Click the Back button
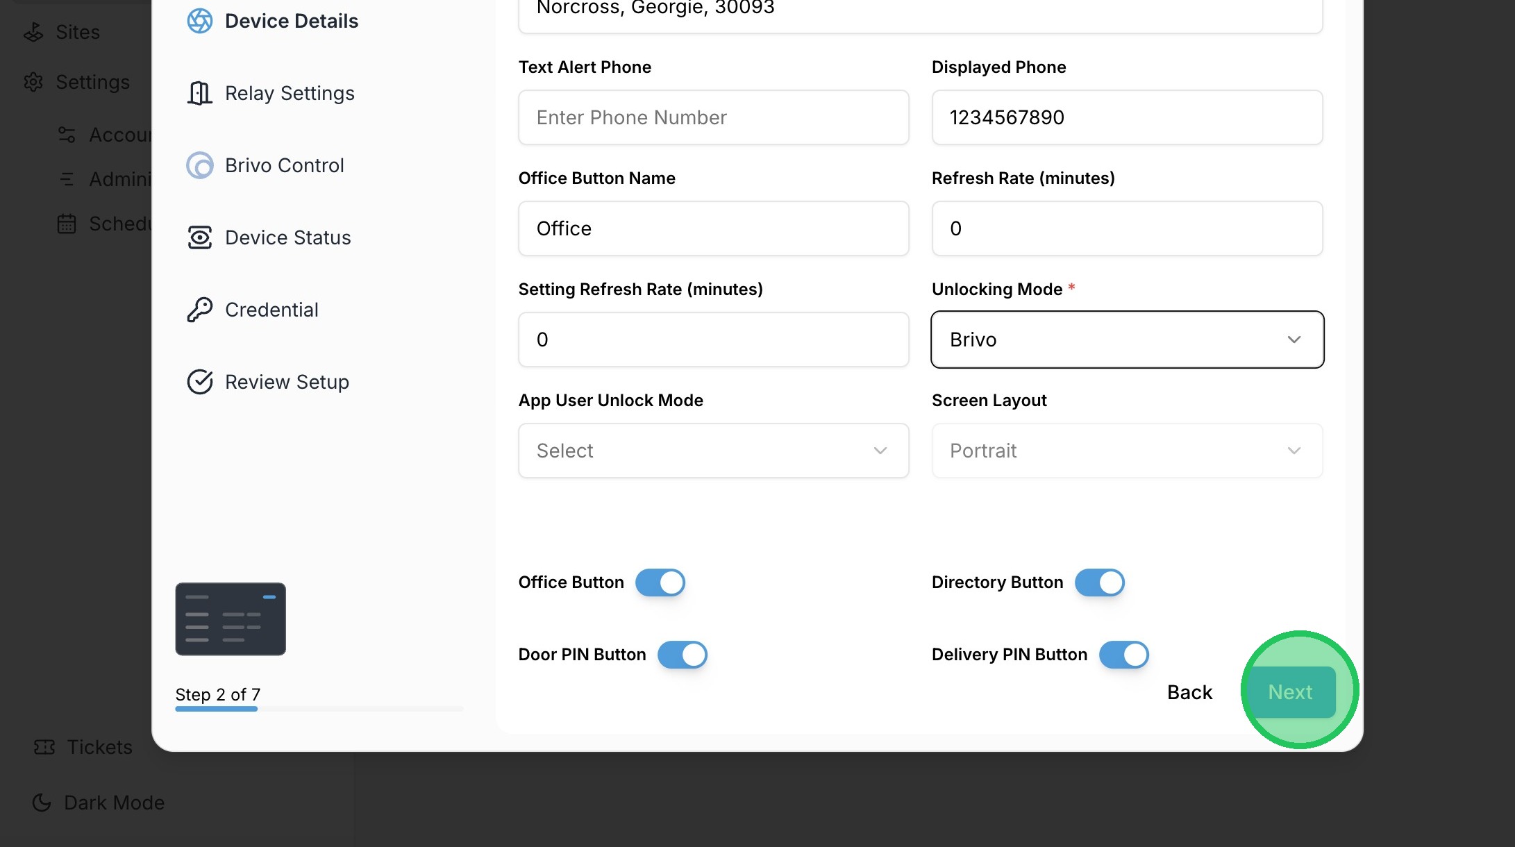The image size is (1515, 847). [x=1189, y=692]
